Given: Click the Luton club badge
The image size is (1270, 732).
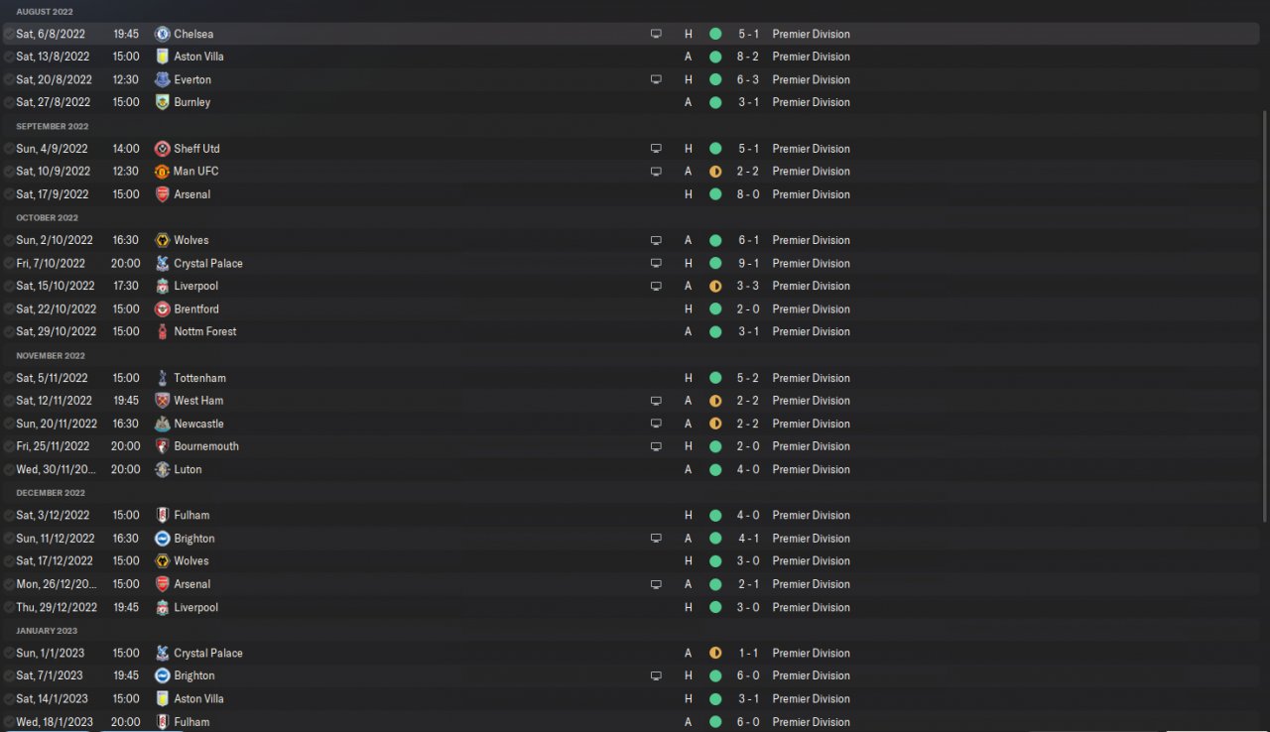Looking at the screenshot, I should click(x=163, y=469).
